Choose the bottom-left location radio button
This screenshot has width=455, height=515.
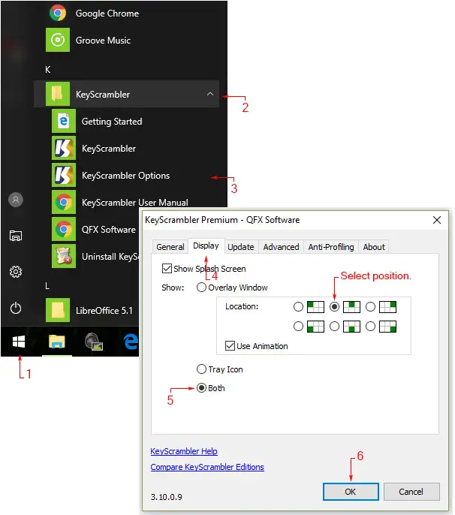pos(298,326)
